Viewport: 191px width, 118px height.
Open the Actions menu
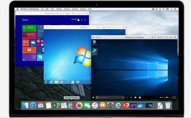pos(59,9)
